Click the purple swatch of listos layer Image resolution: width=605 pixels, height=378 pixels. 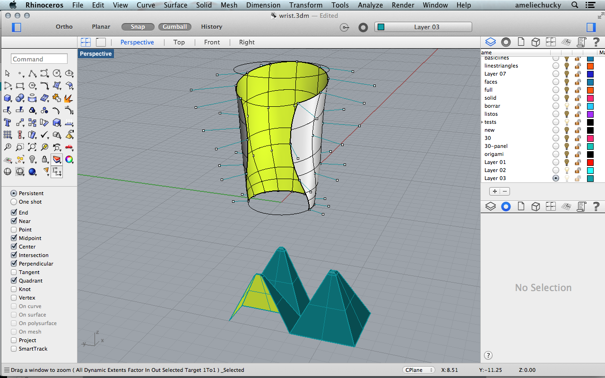590,114
